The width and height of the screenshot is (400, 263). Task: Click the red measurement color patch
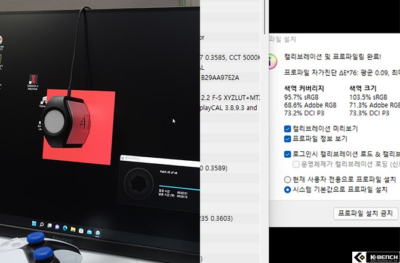(102, 128)
